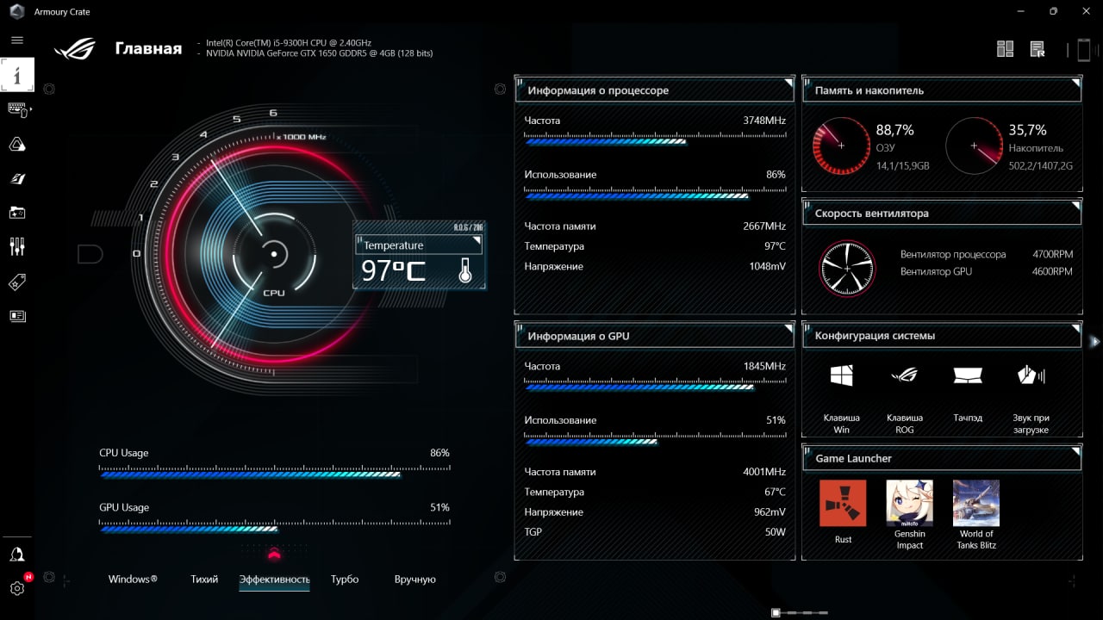1103x620 pixels.
Task: Select the Тихий operating mode
Action: [x=204, y=580]
